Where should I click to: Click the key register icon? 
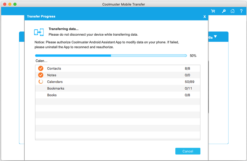click(224, 11)
